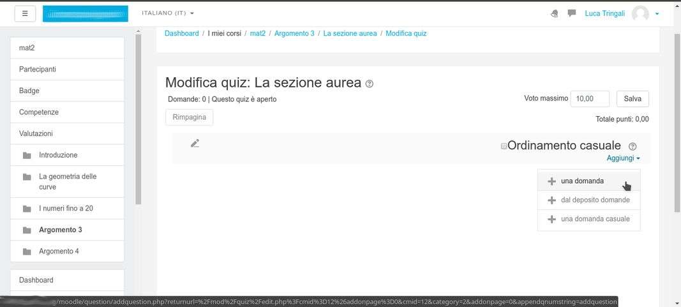Image resolution: width=681 pixels, height=307 pixels.
Task: Click the Rimpagina button
Action: click(190, 117)
